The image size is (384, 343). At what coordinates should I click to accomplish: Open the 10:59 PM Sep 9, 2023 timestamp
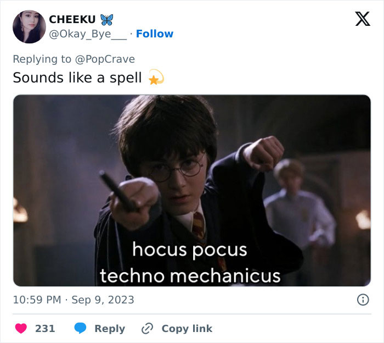pos(74,300)
